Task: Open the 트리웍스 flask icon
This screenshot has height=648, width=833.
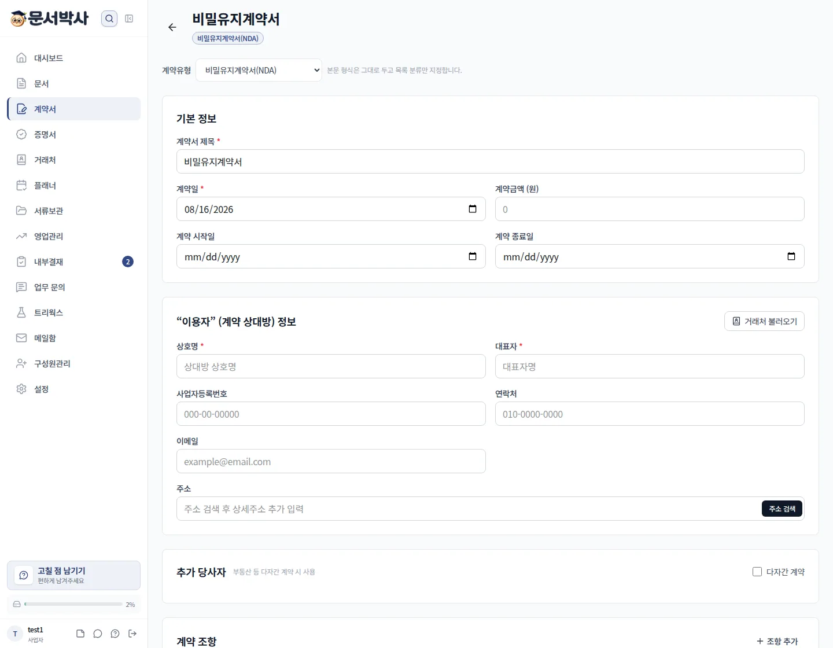Action: pos(21,312)
